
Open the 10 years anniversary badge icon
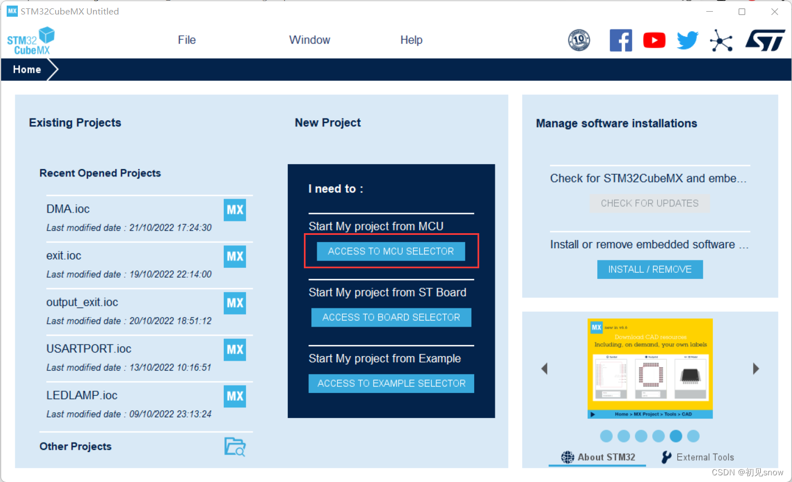point(579,40)
